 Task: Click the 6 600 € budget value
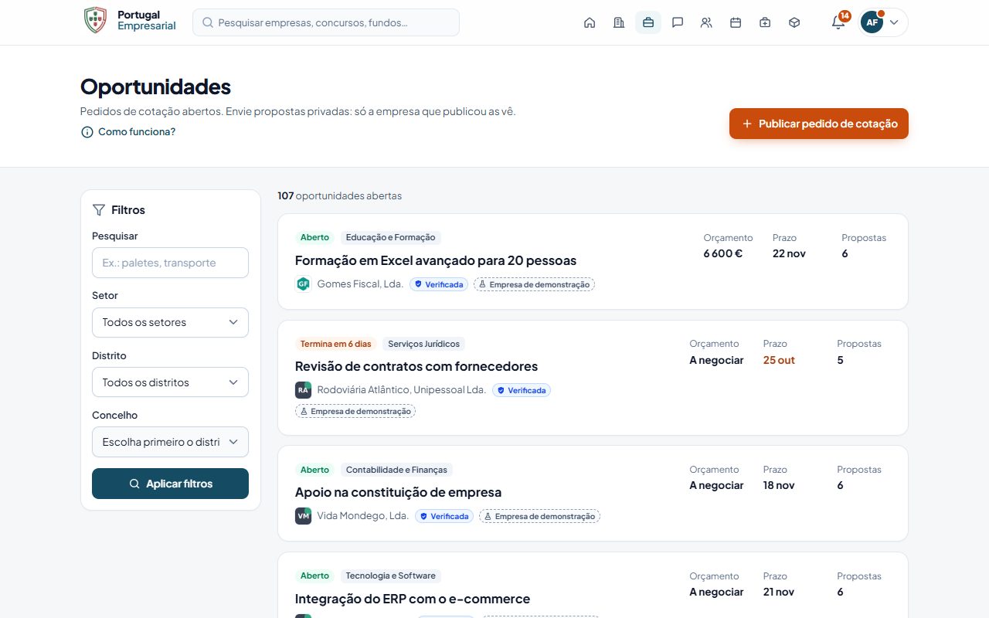point(722,253)
